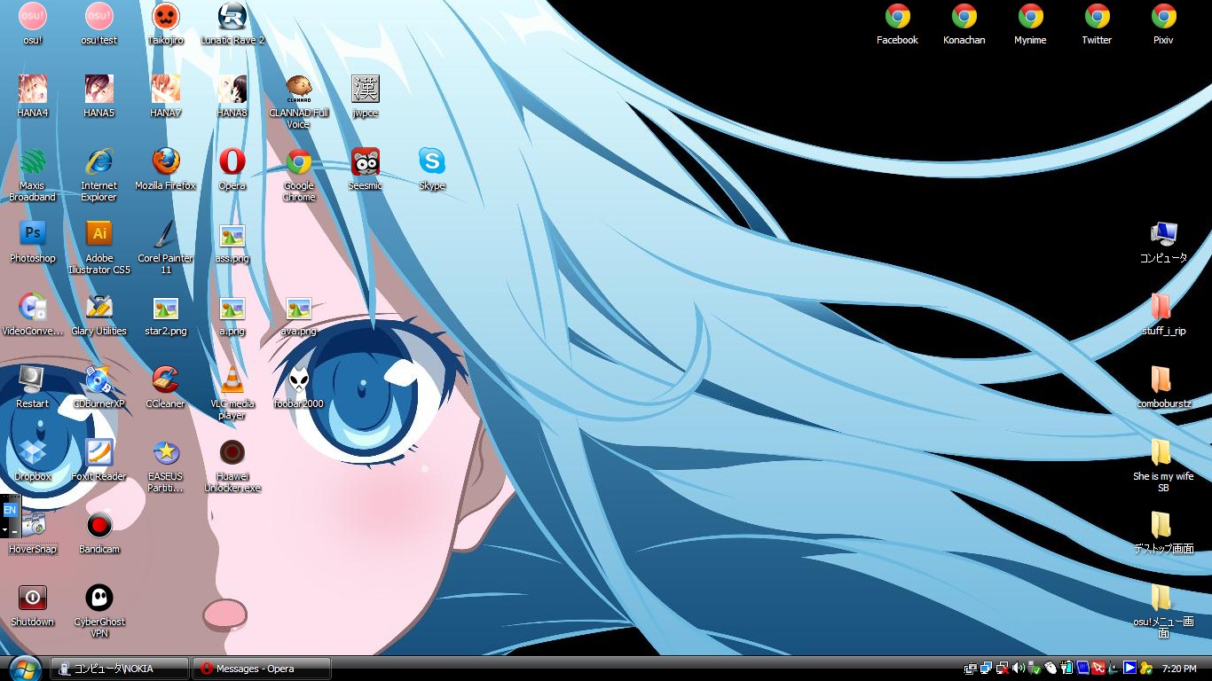This screenshot has width=1212, height=681.
Task: Launch foobar2000 desktop shortcut
Action: coord(299,387)
